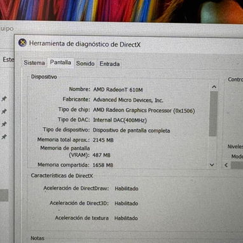
Task: Open the Sonido tab
Action: pyautogui.click(x=85, y=64)
